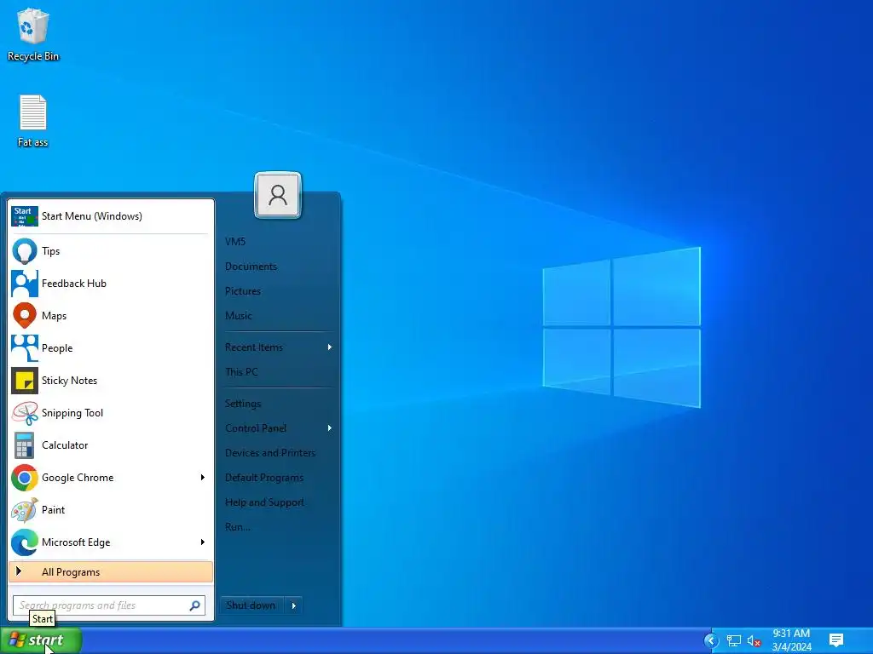The width and height of the screenshot is (873, 654).
Task: Open shutdown options arrow
Action: pos(294,605)
